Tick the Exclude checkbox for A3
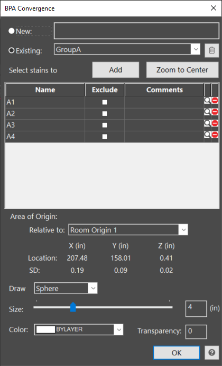The width and height of the screenshot is (222, 366). click(x=105, y=125)
